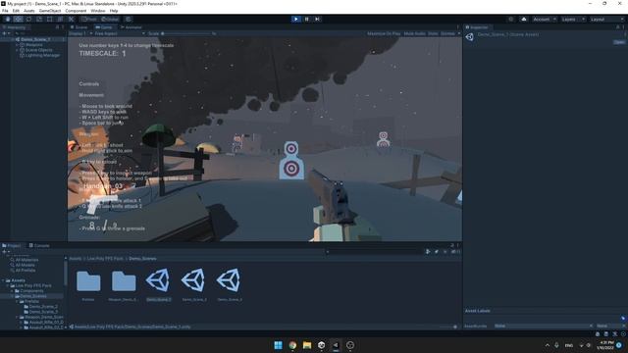Toggle Maximize On Play
This screenshot has height=353, width=628.
click(384, 33)
